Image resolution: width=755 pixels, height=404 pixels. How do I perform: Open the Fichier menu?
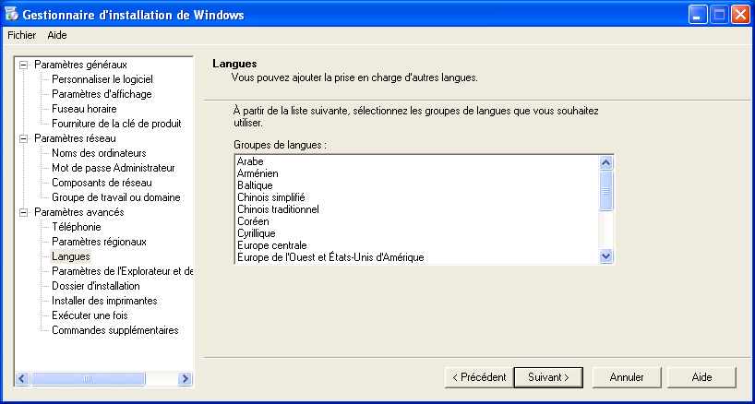[21, 35]
